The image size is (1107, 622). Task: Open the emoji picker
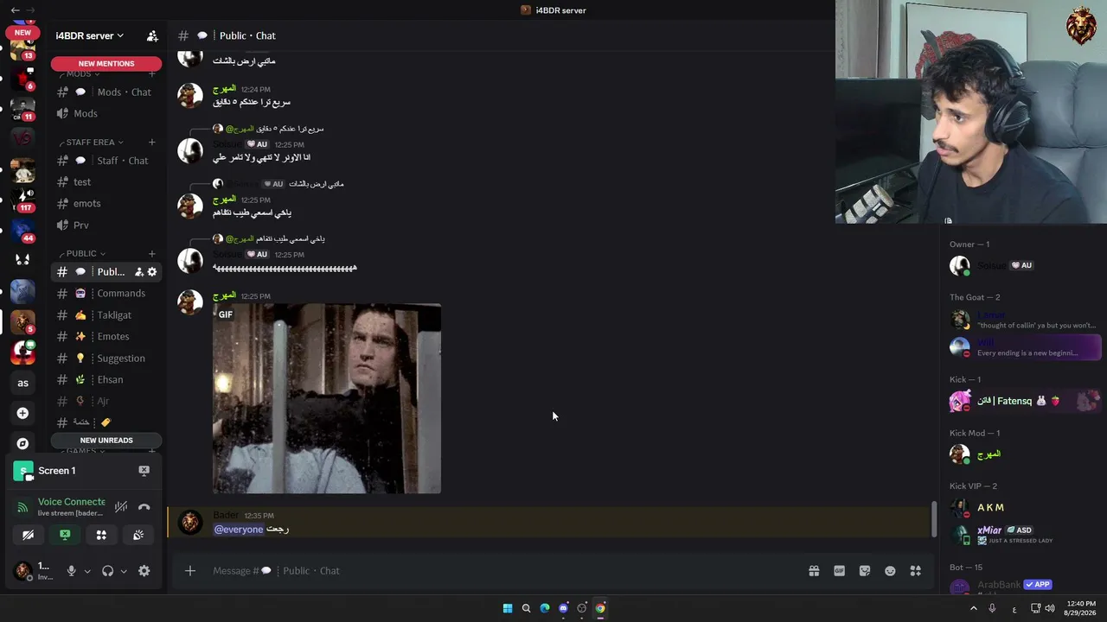click(890, 571)
